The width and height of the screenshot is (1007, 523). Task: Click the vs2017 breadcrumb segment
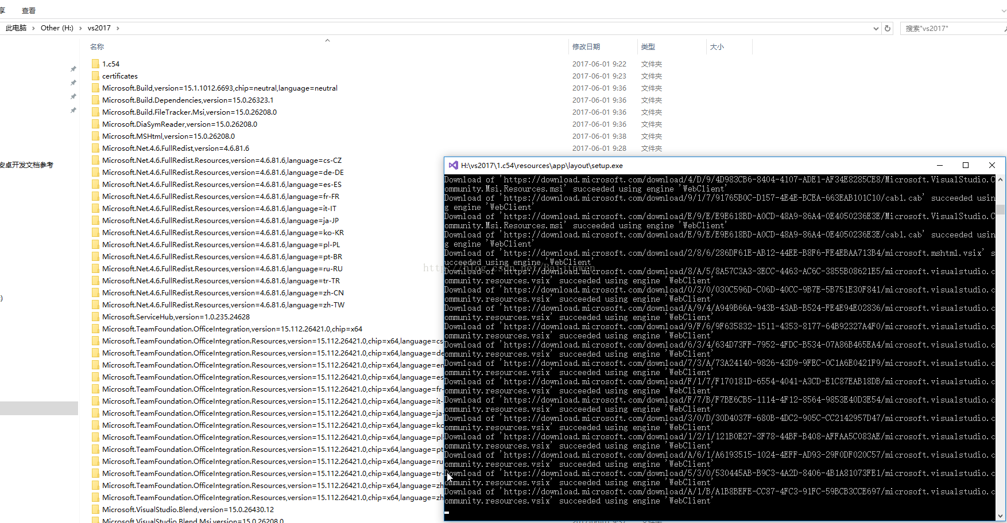[x=99, y=28]
